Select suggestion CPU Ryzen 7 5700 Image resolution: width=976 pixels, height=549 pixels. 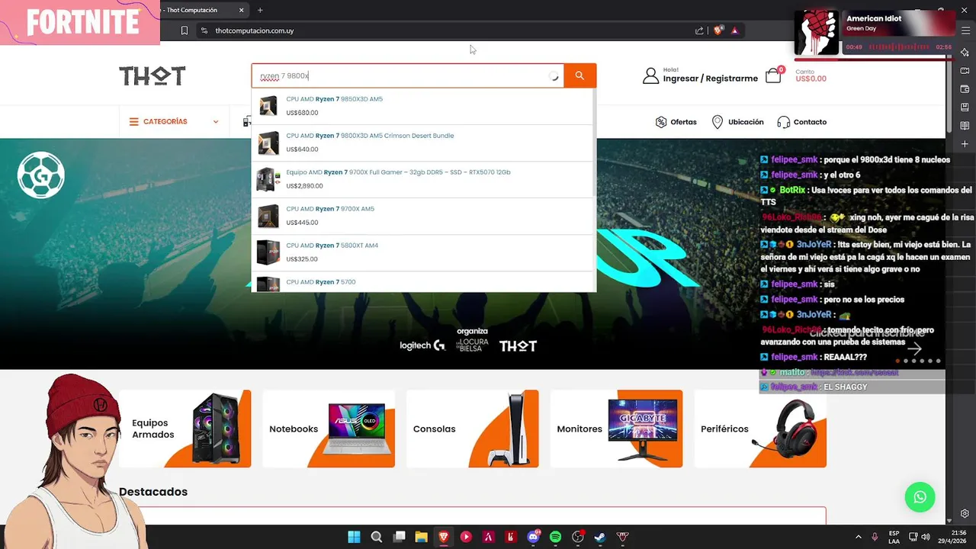[x=423, y=282]
